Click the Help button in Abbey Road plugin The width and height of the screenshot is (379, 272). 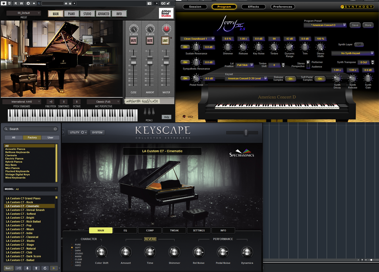click(x=166, y=117)
